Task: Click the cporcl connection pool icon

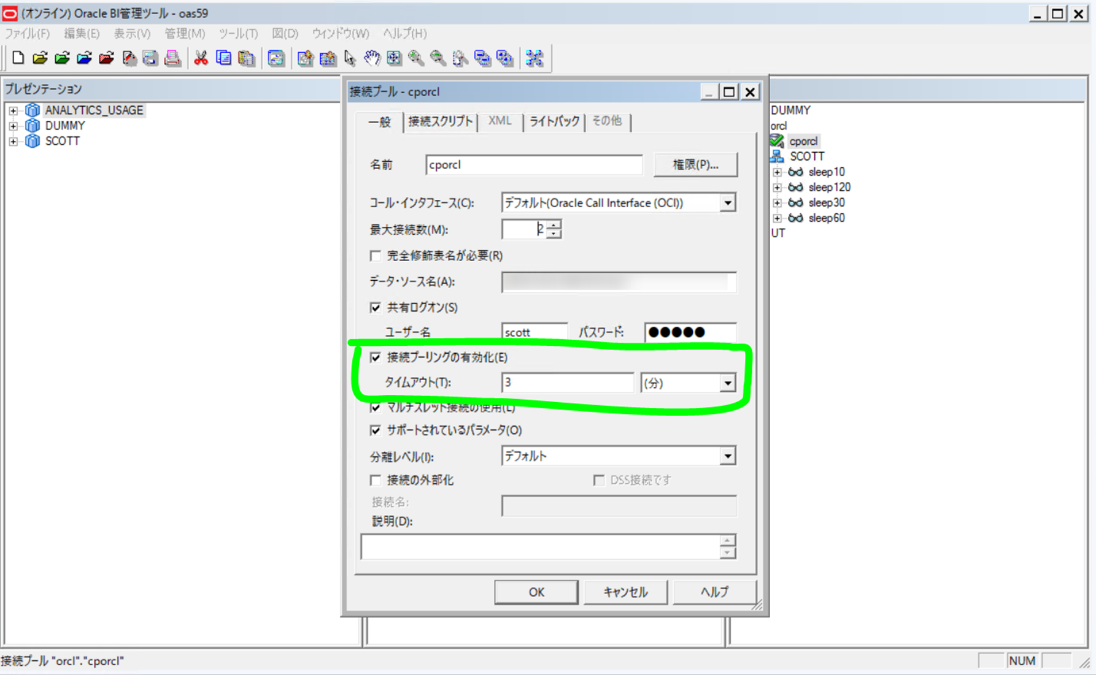Action: (x=777, y=141)
